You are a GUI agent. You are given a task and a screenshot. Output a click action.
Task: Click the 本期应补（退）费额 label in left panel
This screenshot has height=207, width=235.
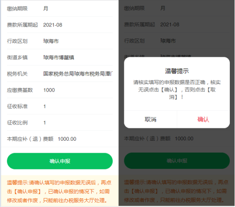tap(30, 139)
